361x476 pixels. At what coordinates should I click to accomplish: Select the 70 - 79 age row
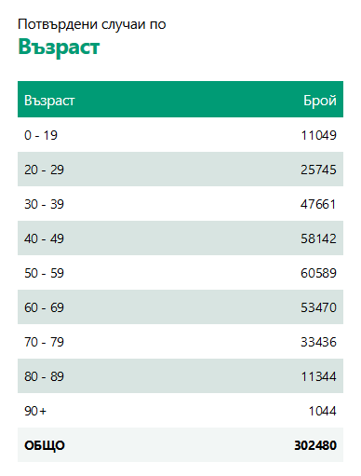pyautogui.click(x=180, y=342)
